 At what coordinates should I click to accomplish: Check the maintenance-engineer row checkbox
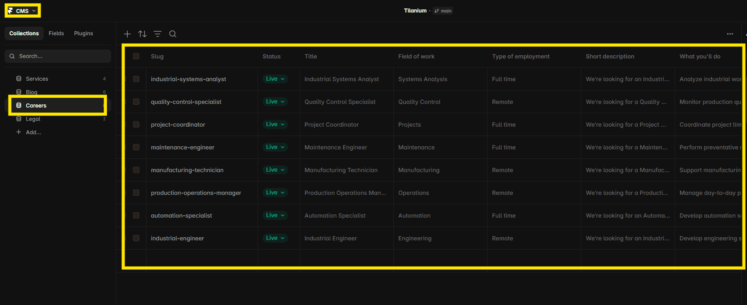pyautogui.click(x=136, y=147)
